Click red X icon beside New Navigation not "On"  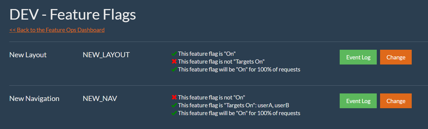(174, 97)
